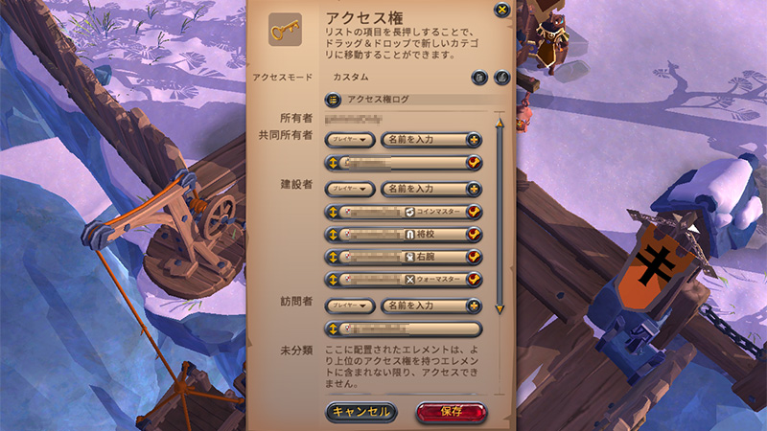767x431 pixels.
Task: Remove the 将校 entry with red button
Action: click(x=474, y=235)
